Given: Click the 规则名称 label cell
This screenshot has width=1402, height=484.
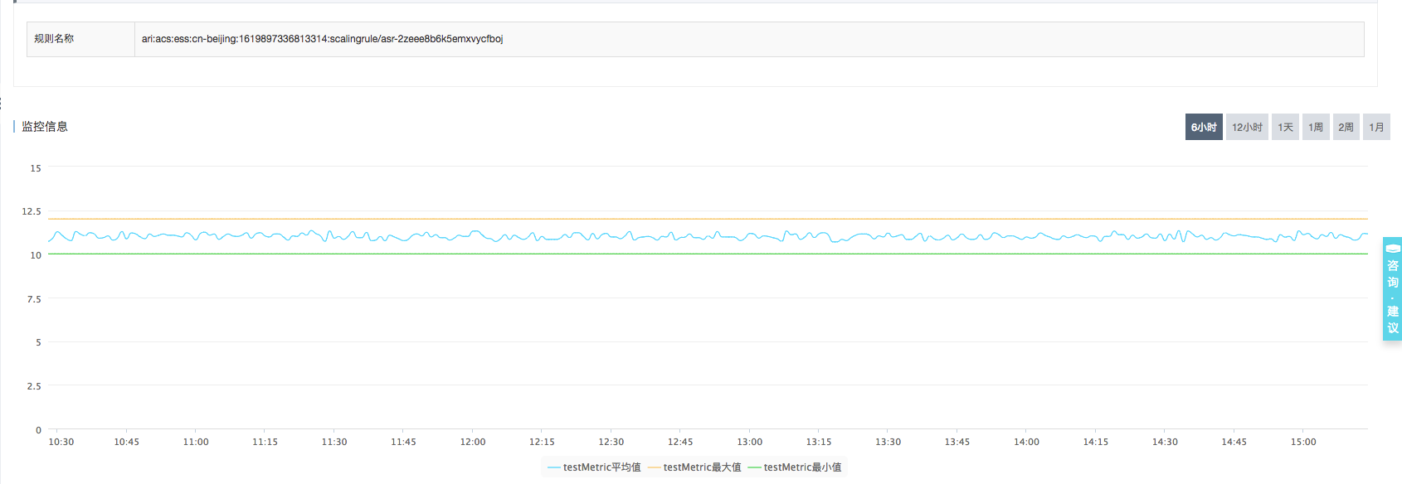Looking at the screenshot, I should [80, 39].
